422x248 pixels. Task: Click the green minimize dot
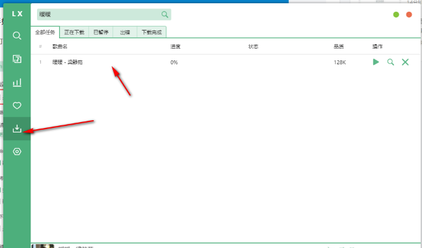point(396,14)
